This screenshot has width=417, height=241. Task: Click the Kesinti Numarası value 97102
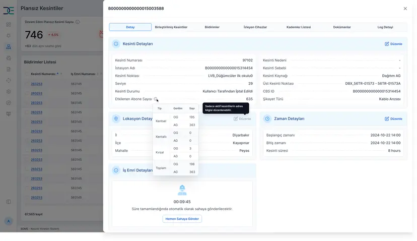[x=248, y=60]
